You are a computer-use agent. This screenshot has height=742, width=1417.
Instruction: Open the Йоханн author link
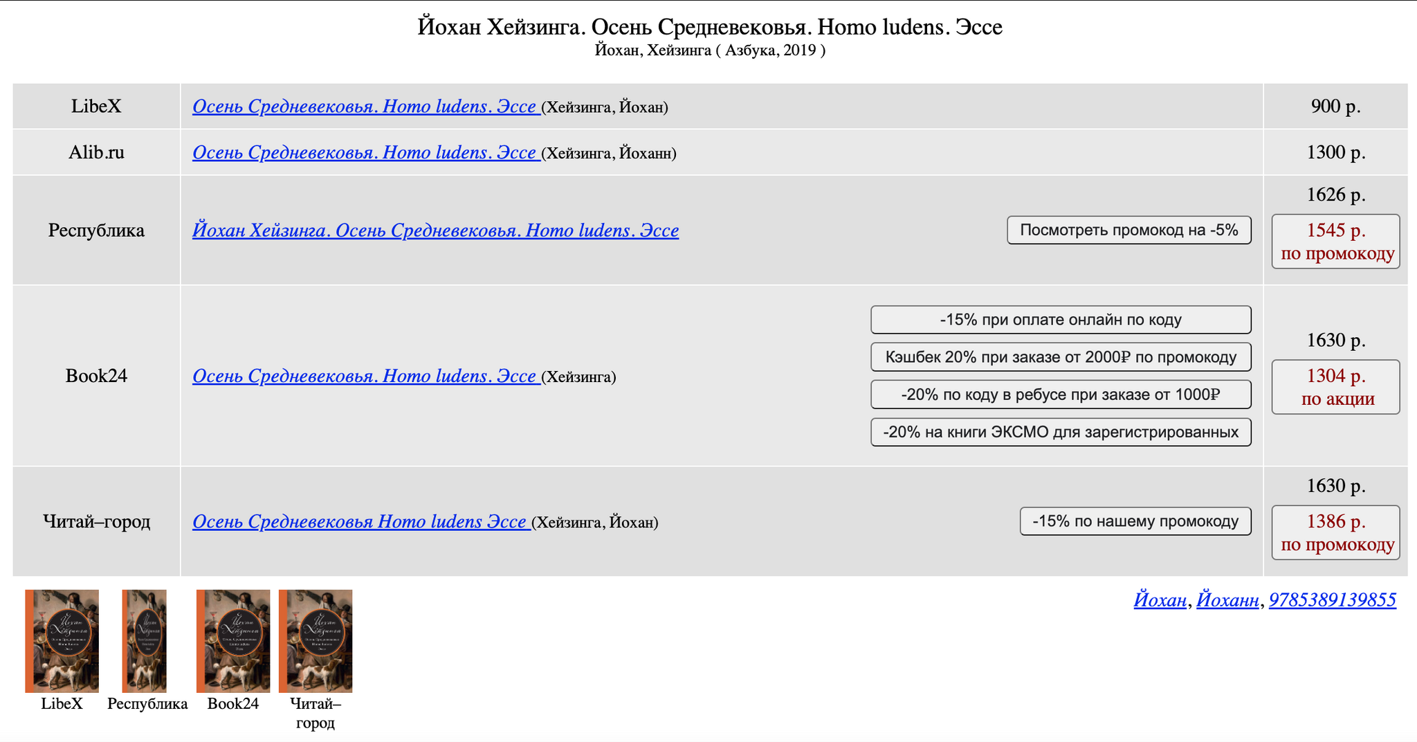click(1227, 599)
